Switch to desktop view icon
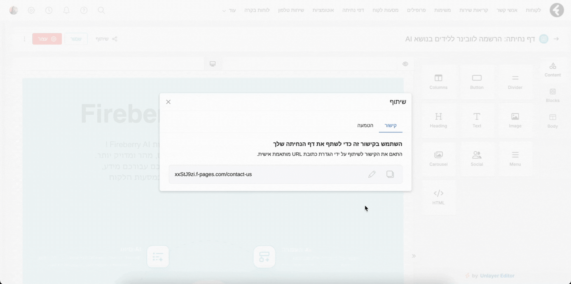The height and width of the screenshot is (284, 571). tap(213, 64)
